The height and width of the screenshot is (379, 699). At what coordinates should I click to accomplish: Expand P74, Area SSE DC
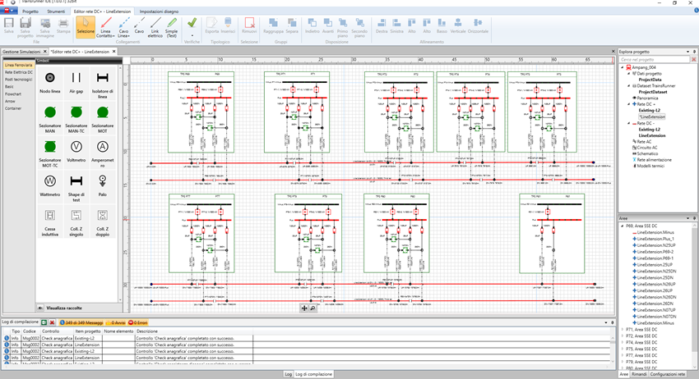point(623,343)
